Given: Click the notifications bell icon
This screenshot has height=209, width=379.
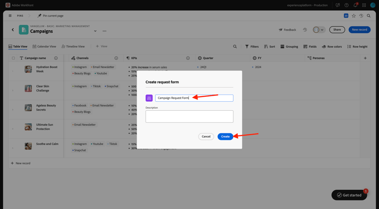Looking at the screenshot, I should tap(355, 5).
